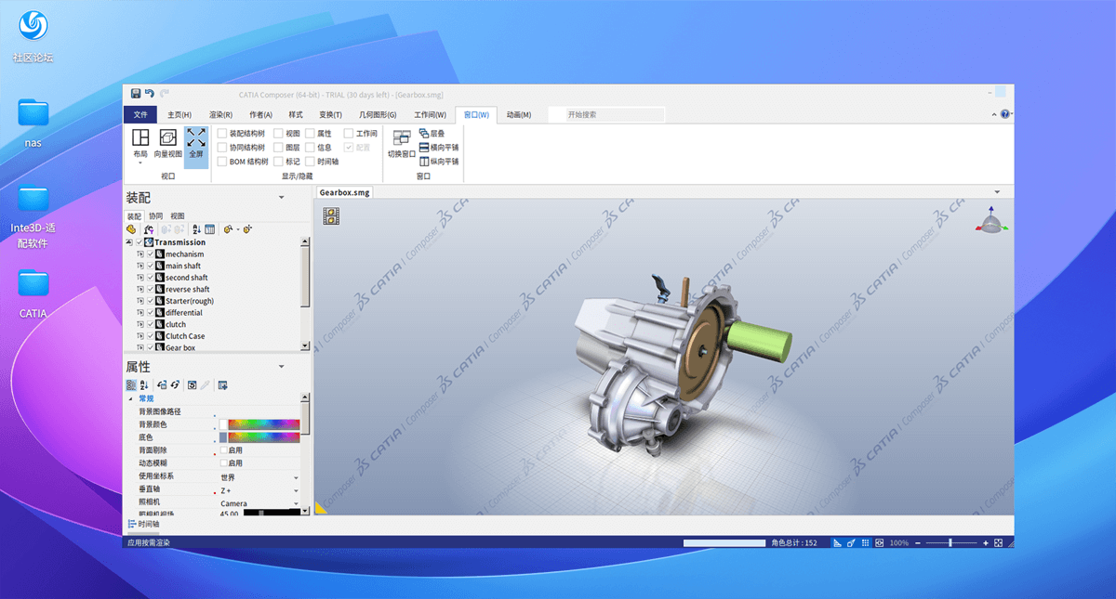1116x599 pixels.
Task: Collapse the 常规 section in properties
Action: pos(130,398)
